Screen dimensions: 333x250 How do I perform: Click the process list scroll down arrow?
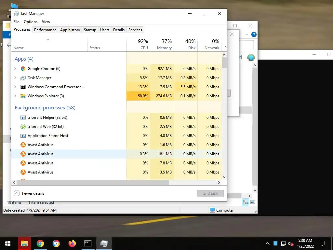[224, 177]
